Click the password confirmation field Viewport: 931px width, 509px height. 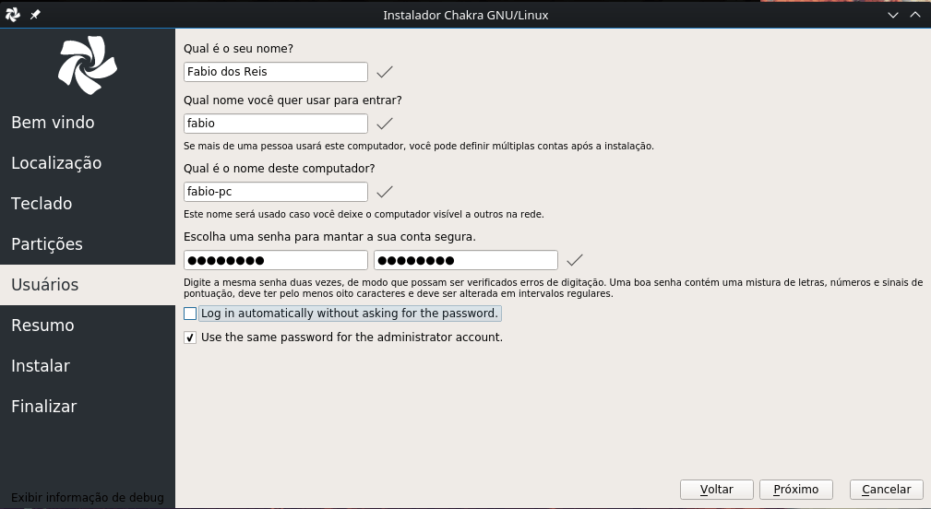(465, 260)
